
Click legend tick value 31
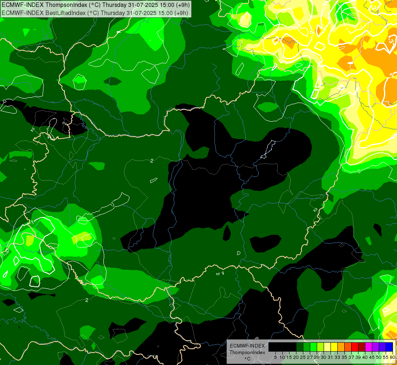[x=330, y=357]
